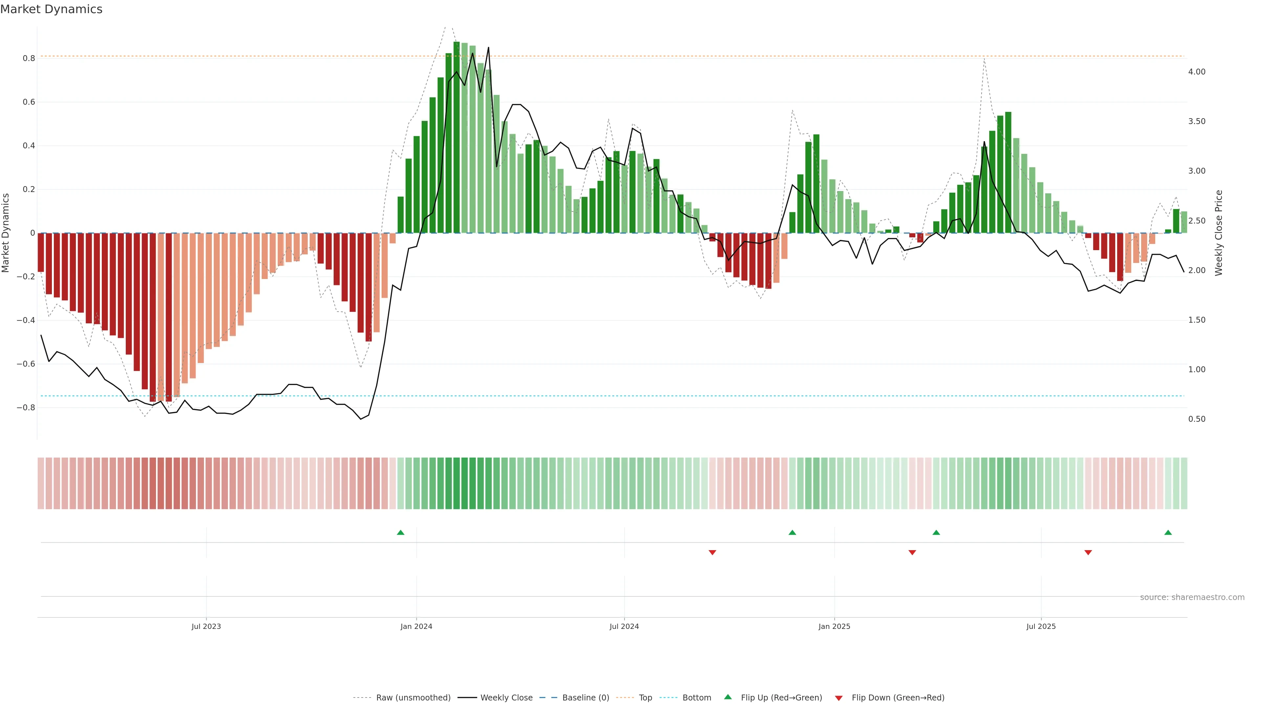Click the Market Dynamics chart title
This screenshot has height=709, width=1261.
coord(52,9)
